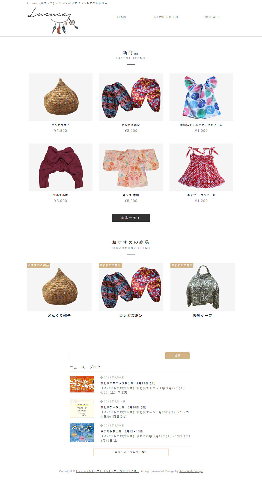Screen dimensions: 262x481
Task: Open the ITEMS menu
Action: coord(121,17)
